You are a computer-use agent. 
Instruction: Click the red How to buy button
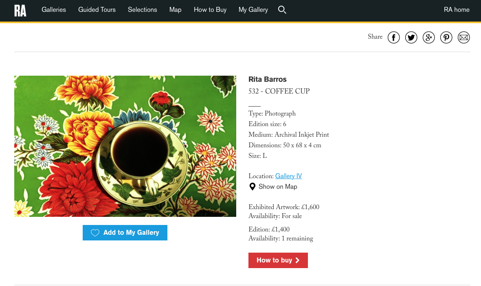pos(278,260)
